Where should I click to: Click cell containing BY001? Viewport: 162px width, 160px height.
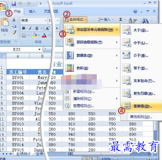[x=18, y=78]
